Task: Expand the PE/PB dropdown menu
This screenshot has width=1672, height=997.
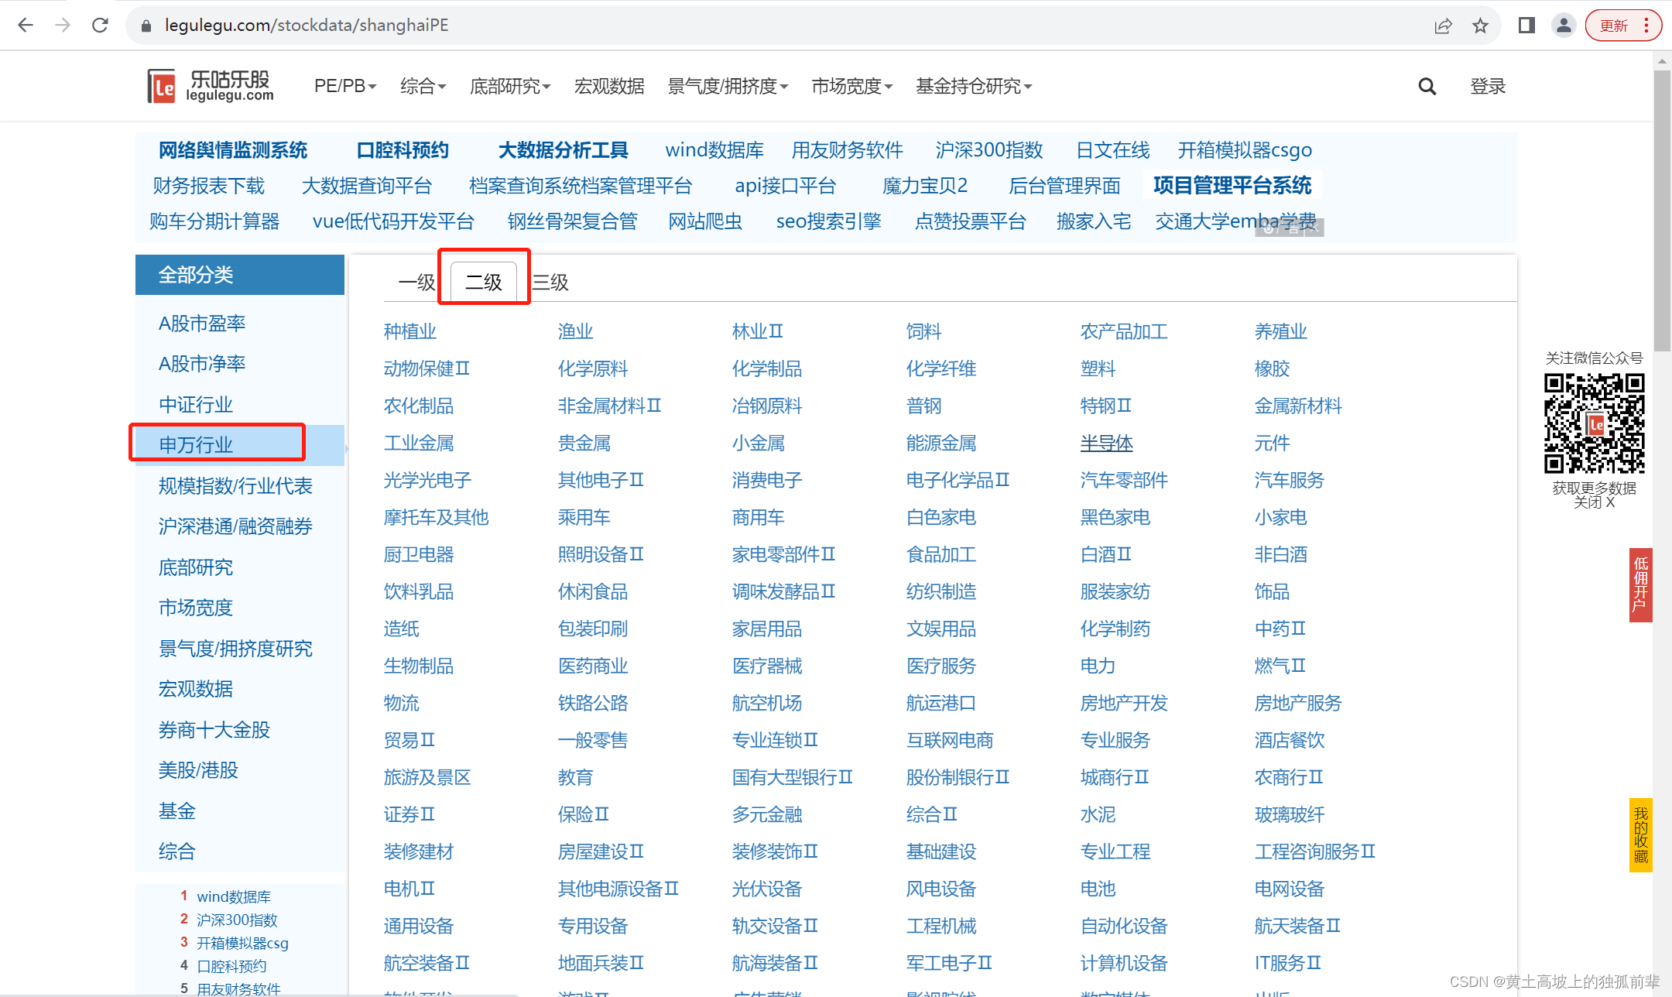Action: point(344,86)
